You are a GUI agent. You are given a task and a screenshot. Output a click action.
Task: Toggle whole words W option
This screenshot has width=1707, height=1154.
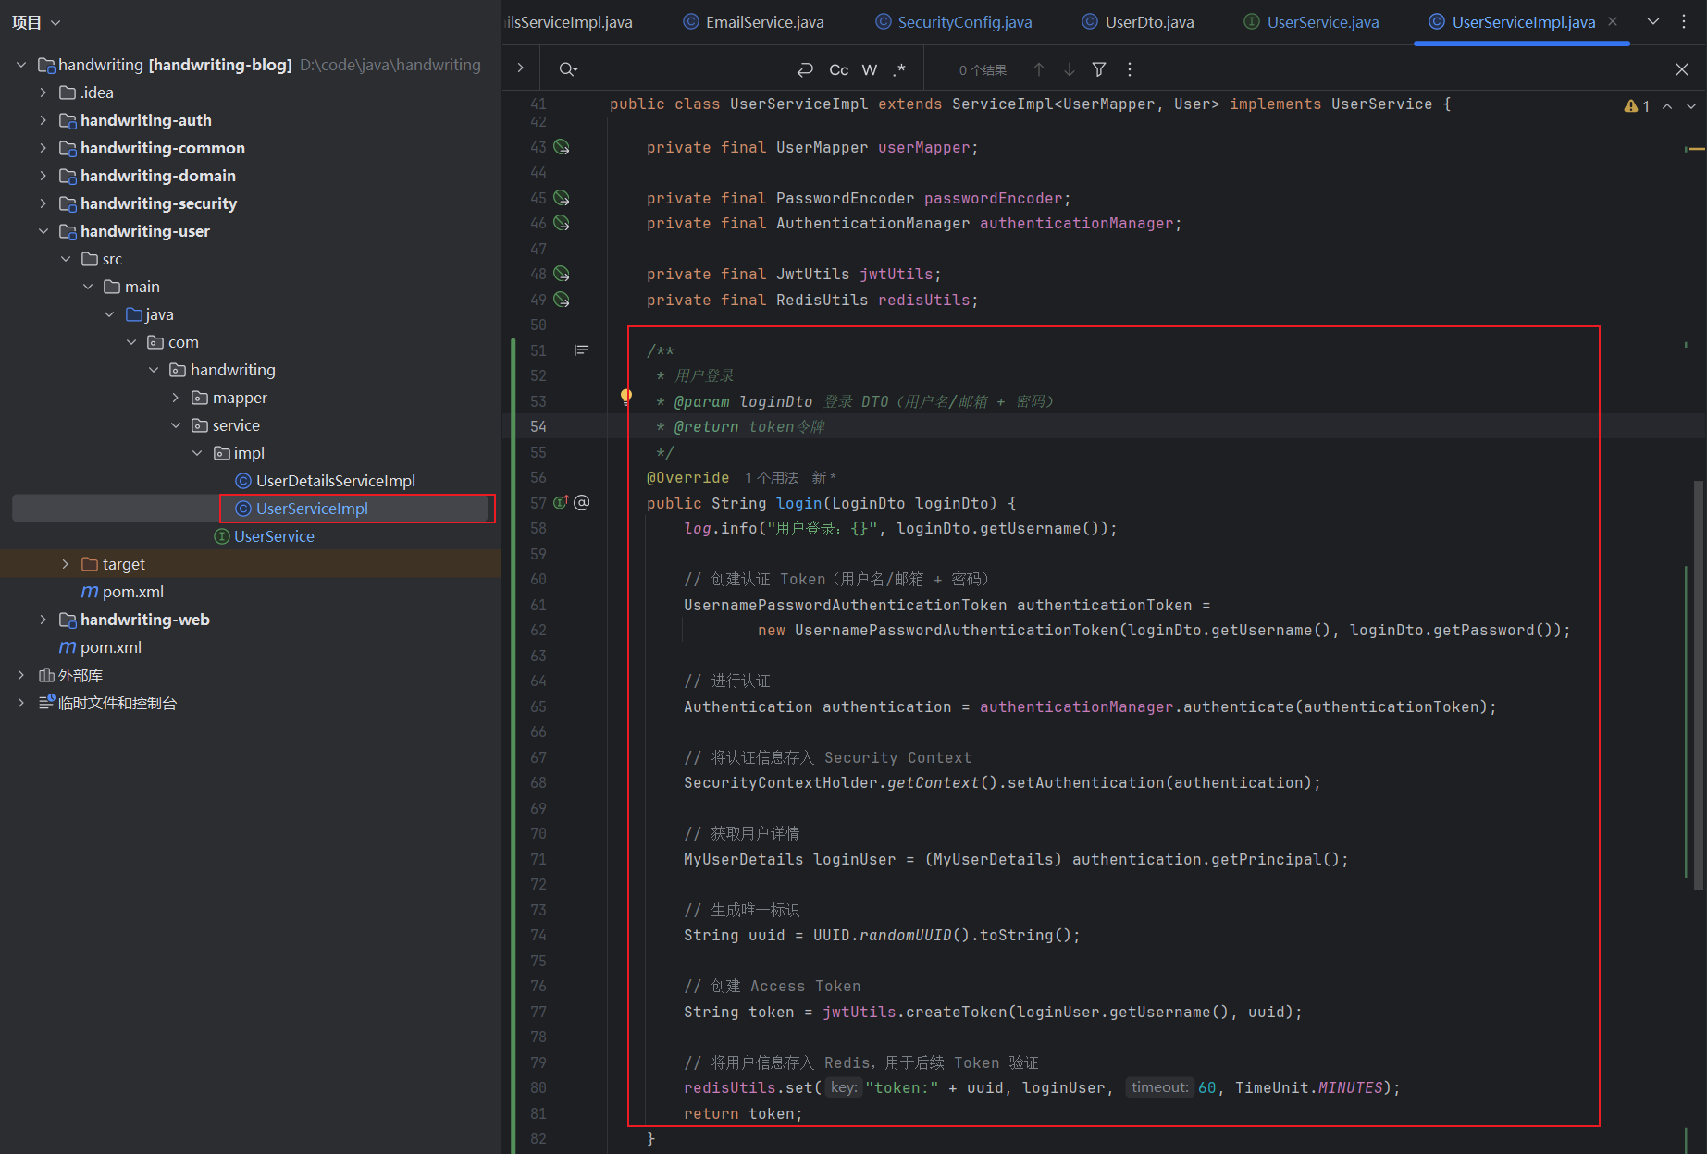coord(870,69)
